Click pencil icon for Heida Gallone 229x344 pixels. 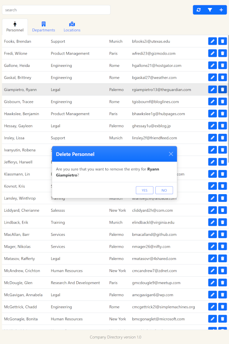(x=213, y=66)
